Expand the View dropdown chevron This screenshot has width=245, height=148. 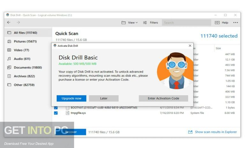137,23
